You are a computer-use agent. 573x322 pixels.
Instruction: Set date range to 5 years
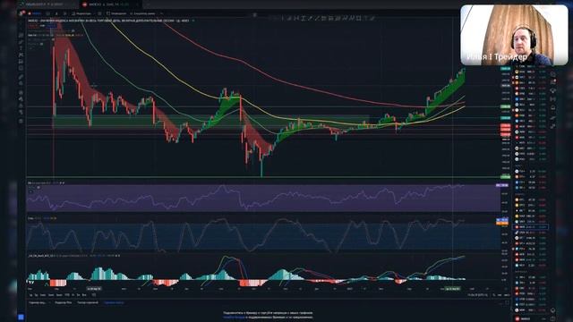pyautogui.click(x=79, y=294)
